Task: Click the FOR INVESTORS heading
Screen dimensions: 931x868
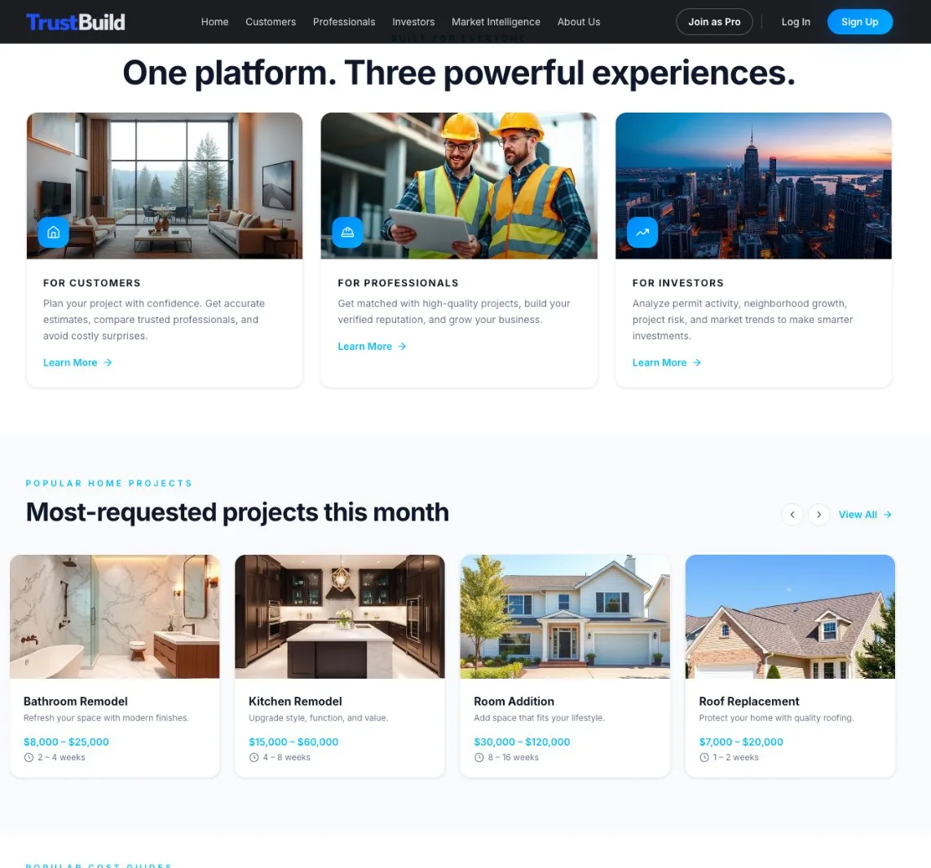Action: coord(678,283)
